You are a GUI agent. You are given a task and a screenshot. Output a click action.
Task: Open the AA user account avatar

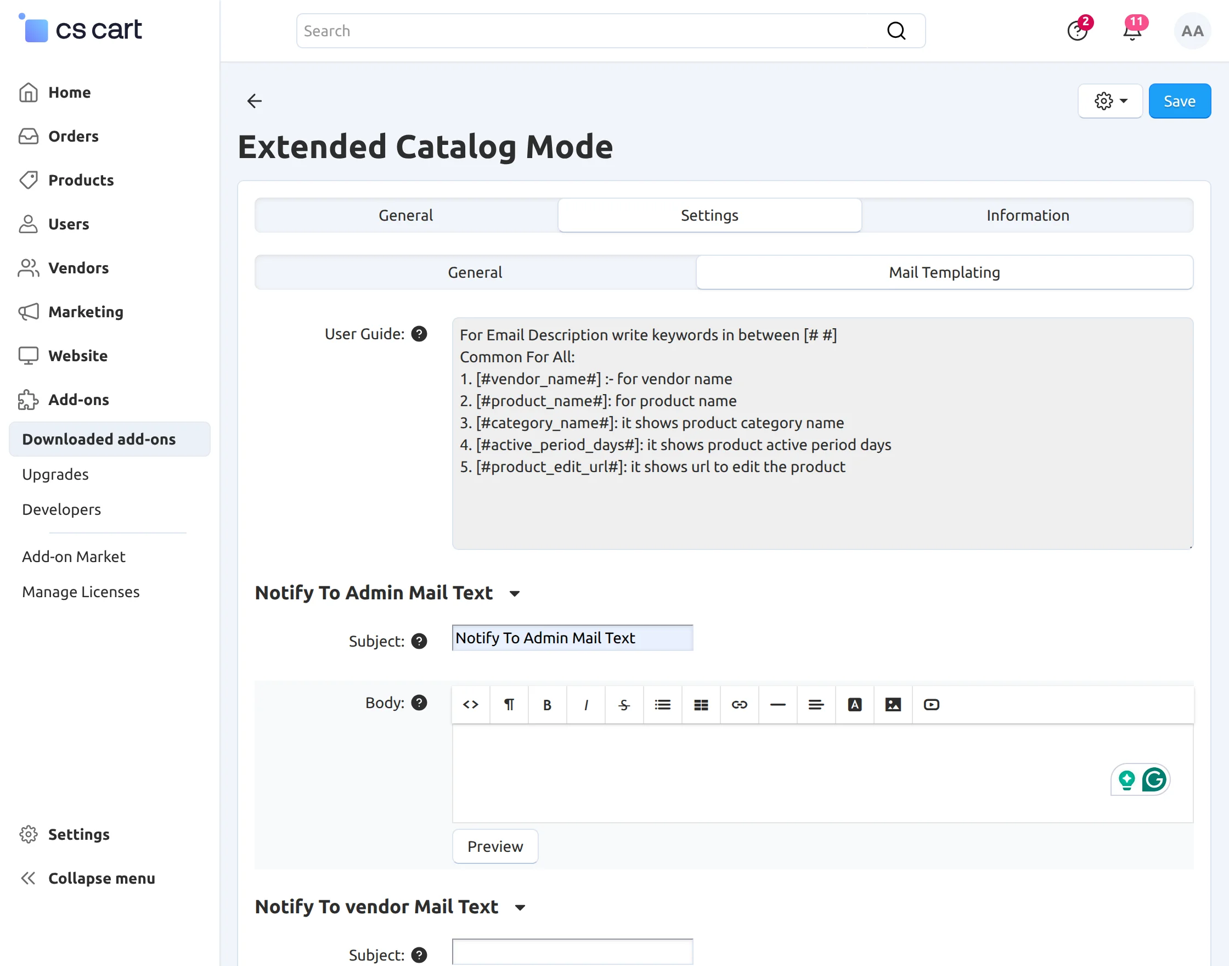(x=1192, y=31)
